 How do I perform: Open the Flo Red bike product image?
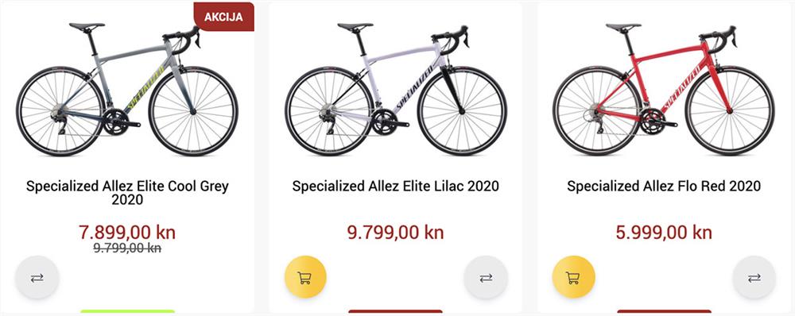pos(664,89)
